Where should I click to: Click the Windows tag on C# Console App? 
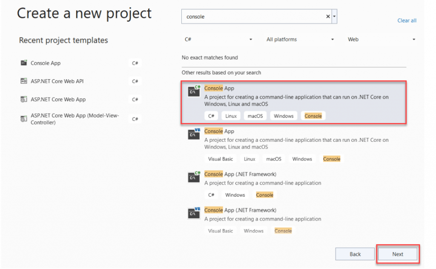pos(284,116)
